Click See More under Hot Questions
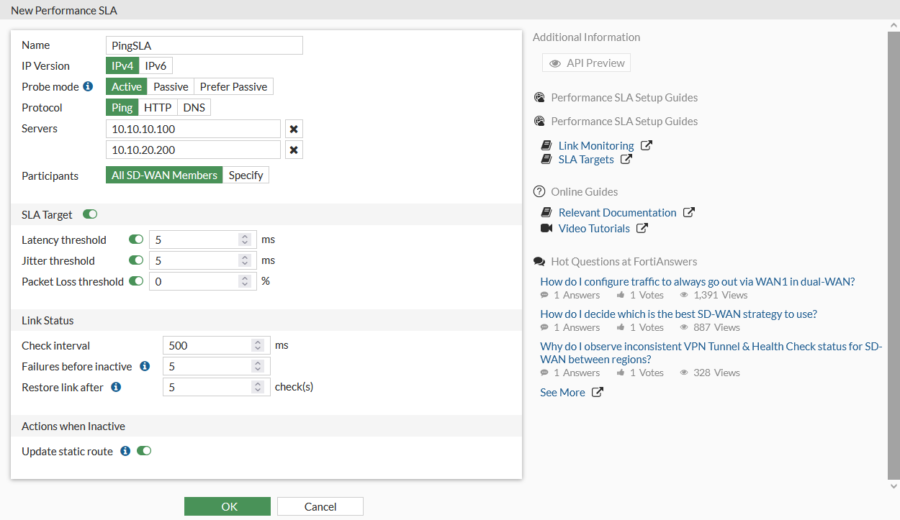Image resolution: width=900 pixels, height=520 pixels. pyautogui.click(x=562, y=392)
